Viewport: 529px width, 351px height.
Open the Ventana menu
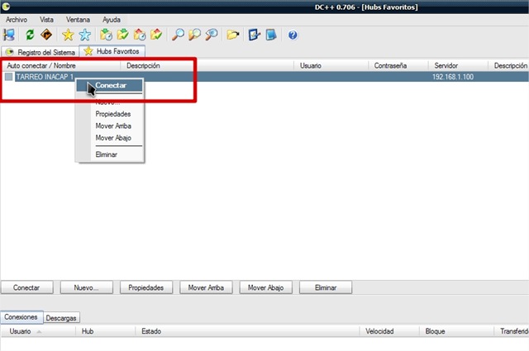click(x=78, y=20)
